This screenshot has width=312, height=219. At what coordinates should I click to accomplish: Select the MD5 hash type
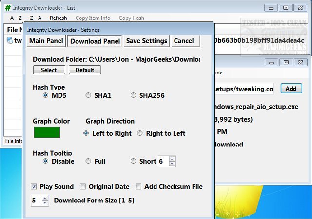[45, 95]
